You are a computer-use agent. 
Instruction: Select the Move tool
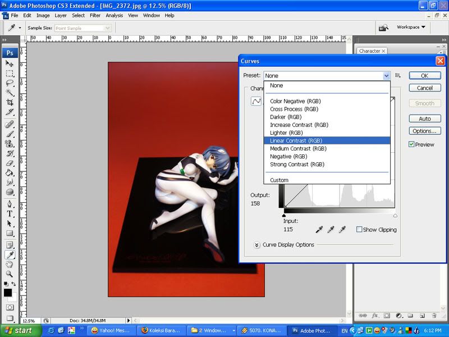click(10, 63)
